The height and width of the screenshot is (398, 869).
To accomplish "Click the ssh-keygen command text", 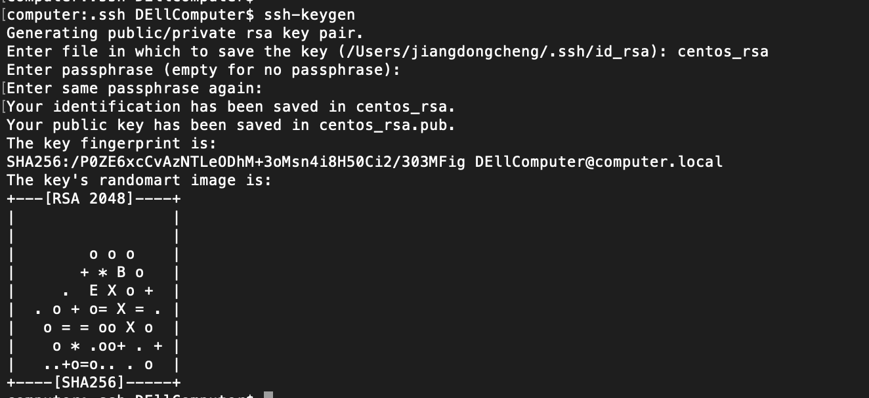I will pyautogui.click(x=309, y=14).
